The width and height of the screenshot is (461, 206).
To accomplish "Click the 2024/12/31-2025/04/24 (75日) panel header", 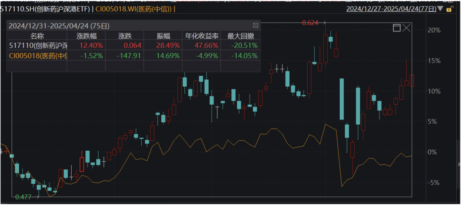I will coord(59,26).
